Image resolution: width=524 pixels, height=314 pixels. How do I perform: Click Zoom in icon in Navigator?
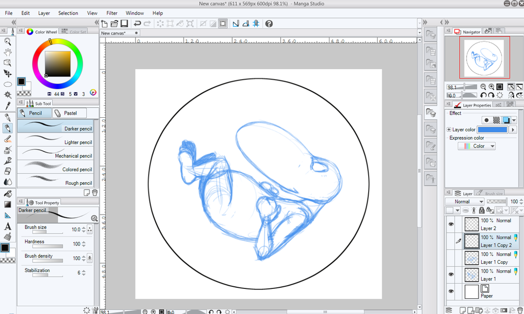click(x=491, y=87)
